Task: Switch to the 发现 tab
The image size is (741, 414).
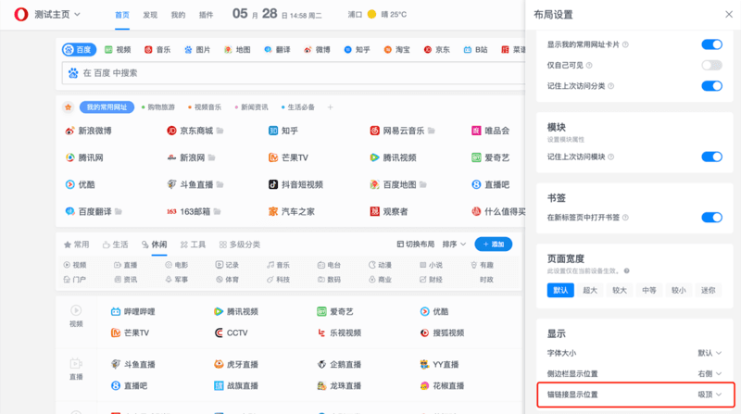Action: (x=150, y=15)
